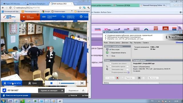Image resolution: width=183 pixels, height=103 pixels.
Task: Toggle Записывать курсор checkbox
Action: point(110,66)
